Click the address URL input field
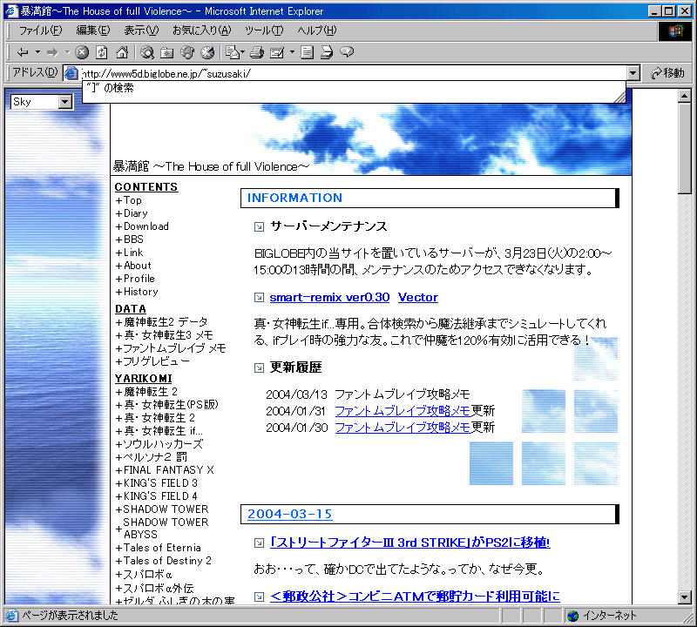 pyautogui.click(x=353, y=73)
